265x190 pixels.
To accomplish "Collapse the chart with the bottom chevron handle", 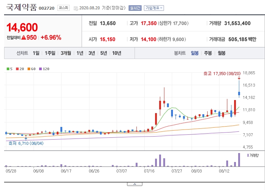I will coord(135,184).
